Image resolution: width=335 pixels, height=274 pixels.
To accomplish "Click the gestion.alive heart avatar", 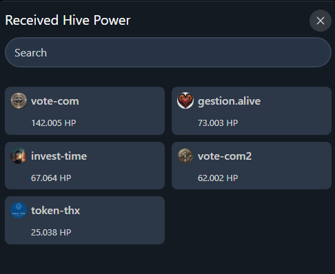I will 185,101.
